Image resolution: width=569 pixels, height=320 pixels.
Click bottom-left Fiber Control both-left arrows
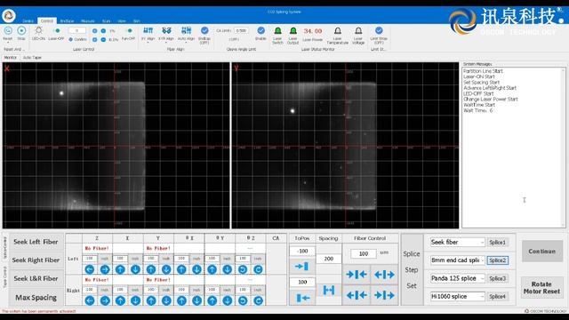coord(356,295)
